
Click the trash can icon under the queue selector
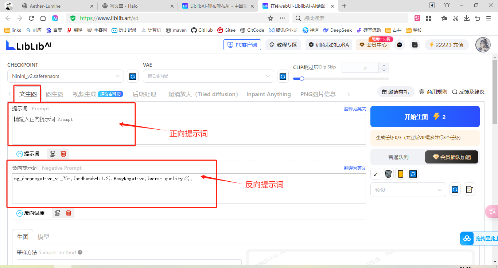click(x=388, y=174)
